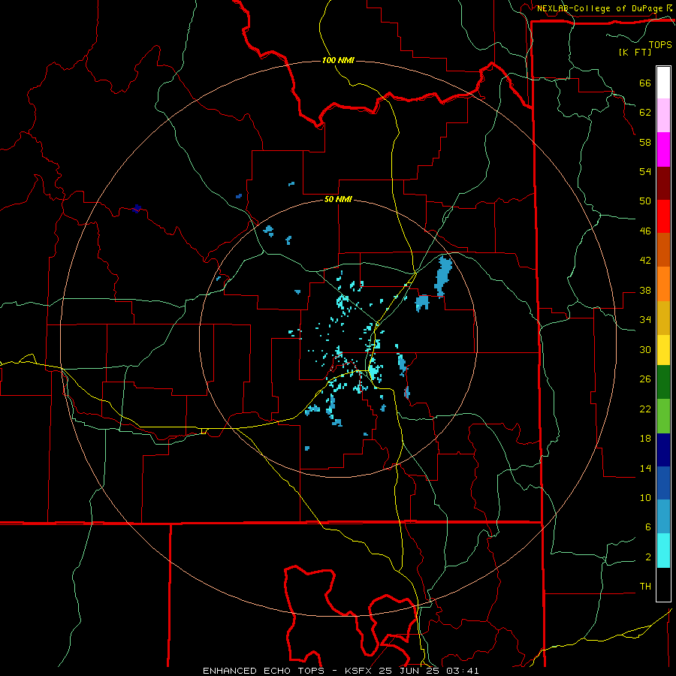Click the 'TH' threshold label
The image size is (676, 676).
pyautogui.click(x=645, y=587)
